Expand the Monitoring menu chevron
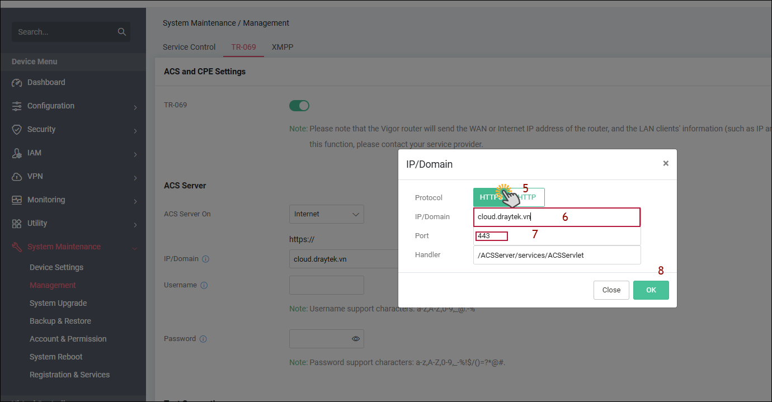The height and width of the screenshot is (402, 772). (x=135, y=201)
